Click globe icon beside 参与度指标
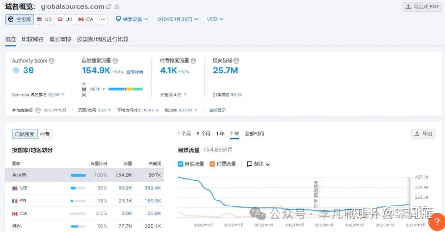The height and width of the screenshot is (232, 445). [38, 110]
